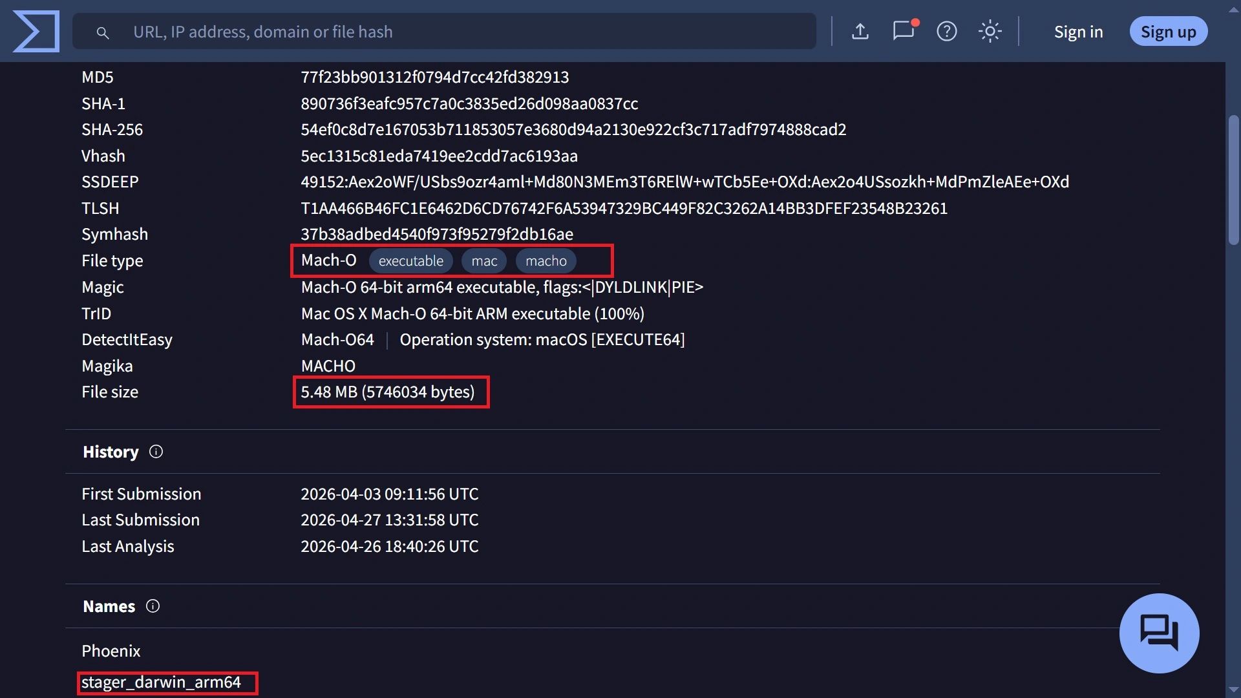
Task: Toggle light theme with the sun icon
Action: click(990, 31)
